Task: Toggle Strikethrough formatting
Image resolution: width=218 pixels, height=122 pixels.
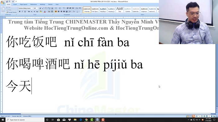Action: (x=29, y=11)
